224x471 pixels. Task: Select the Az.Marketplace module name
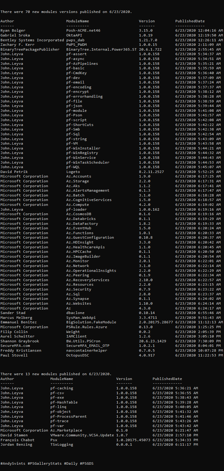[66, 430]
